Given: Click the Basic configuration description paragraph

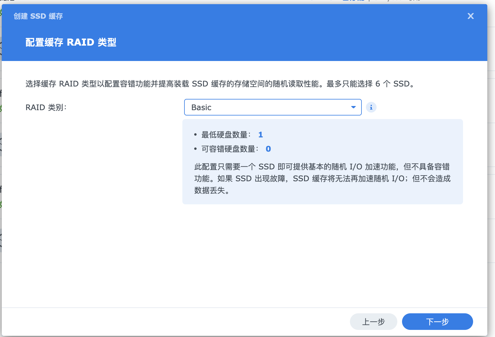Looking at the screenshot, I should point(322,179).
